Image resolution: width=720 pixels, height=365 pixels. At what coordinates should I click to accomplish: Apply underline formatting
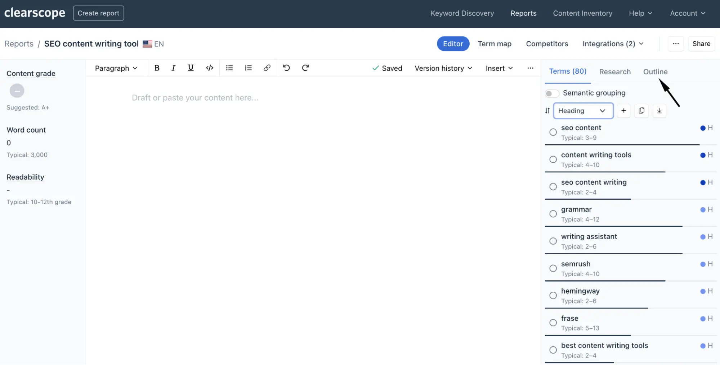click(x=191, y=68)
